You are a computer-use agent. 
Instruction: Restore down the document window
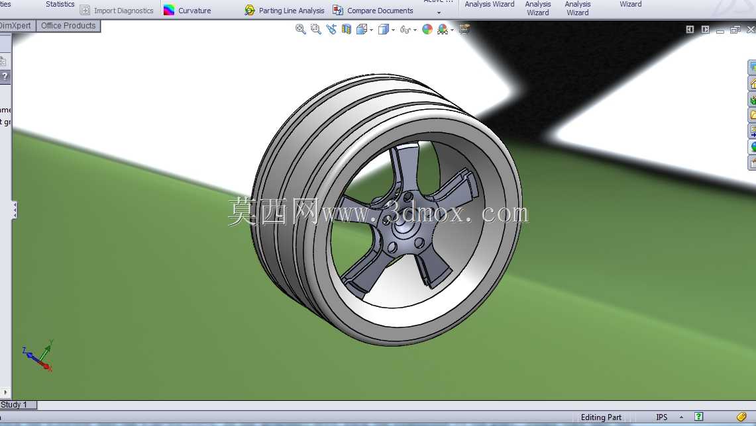coord(735,30)
